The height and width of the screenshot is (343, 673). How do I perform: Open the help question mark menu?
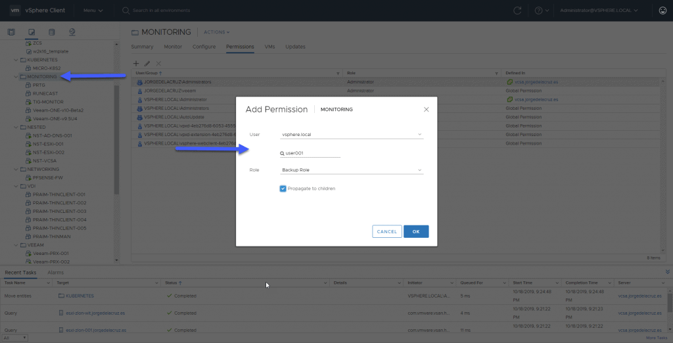542,11
